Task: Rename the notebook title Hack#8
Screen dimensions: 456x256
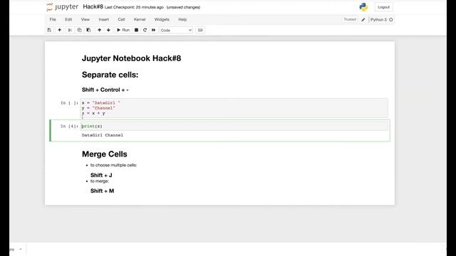Action: 93,6
